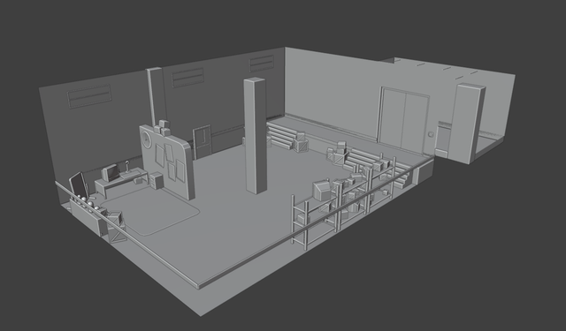Select the single door on the back wall
This screenshot has width=566, height=331.
[203, 141]
